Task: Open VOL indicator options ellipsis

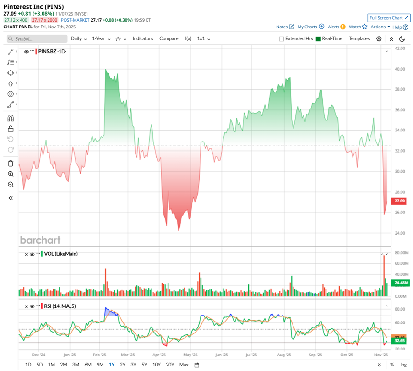Action: tap(38, 253)
